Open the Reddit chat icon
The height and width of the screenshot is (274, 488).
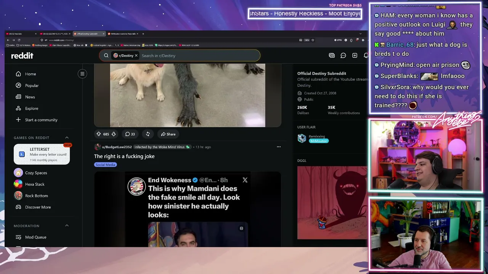pos(343,56)
